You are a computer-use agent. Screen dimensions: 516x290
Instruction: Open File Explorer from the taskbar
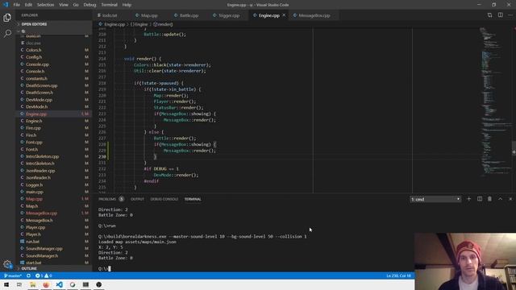[32, 284]
